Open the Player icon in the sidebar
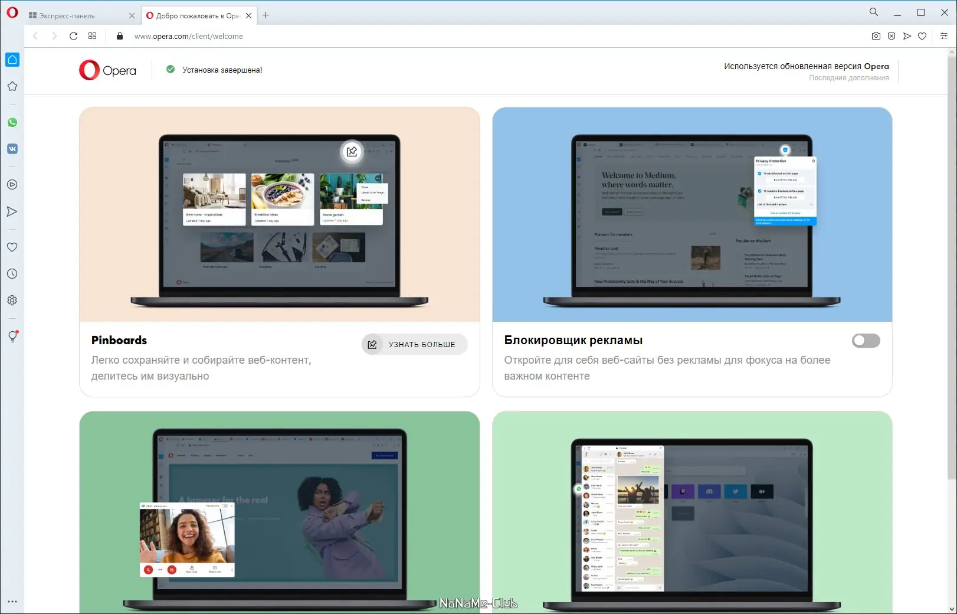The image size is (957, 614). click(12, 185)
